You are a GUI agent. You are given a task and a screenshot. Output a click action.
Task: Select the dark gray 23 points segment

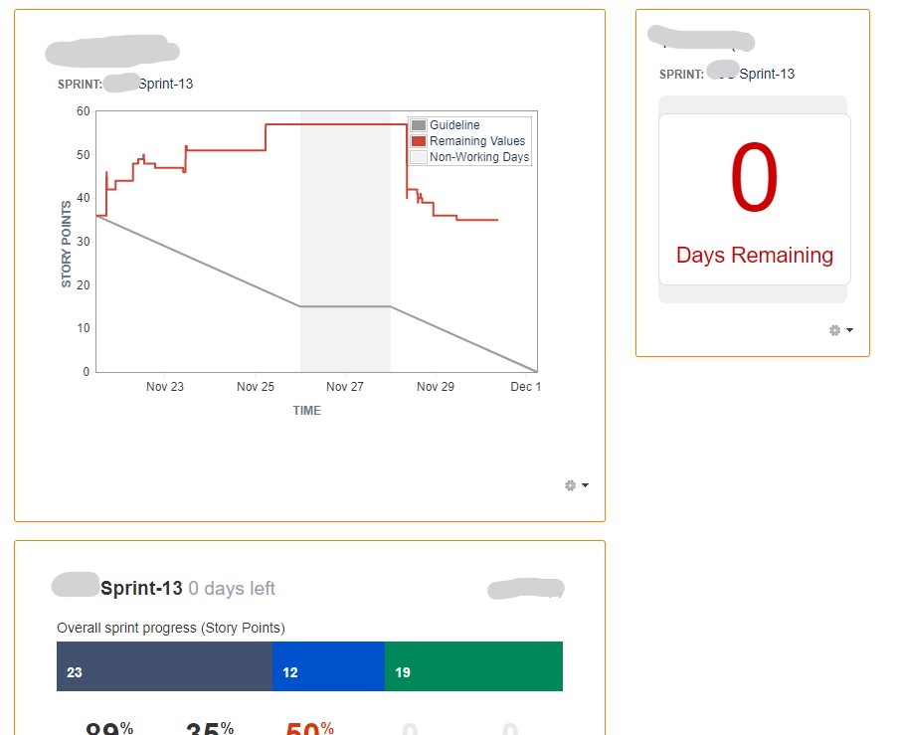tap(164, 666)
